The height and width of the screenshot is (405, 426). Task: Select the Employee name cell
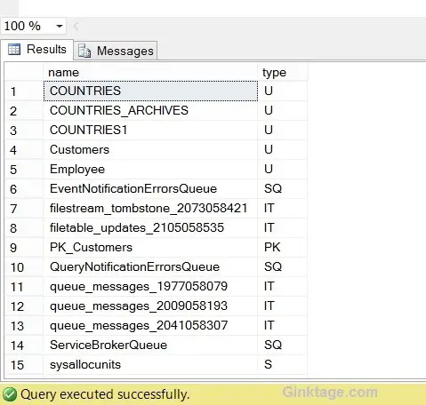(x=150, y=170)
